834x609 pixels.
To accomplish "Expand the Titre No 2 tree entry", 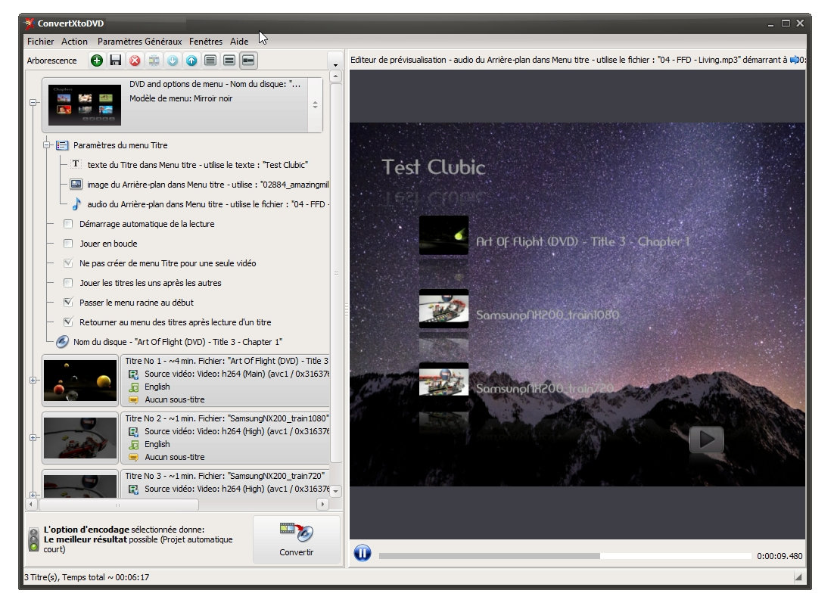I will tap(33, 437).
